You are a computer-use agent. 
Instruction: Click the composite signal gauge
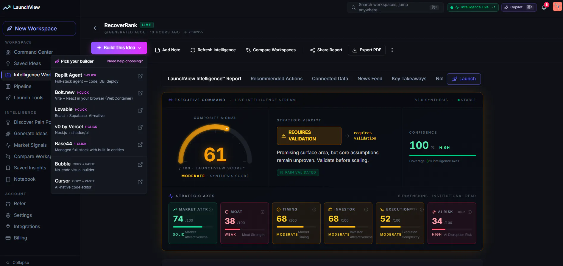(x=215, y=144)
